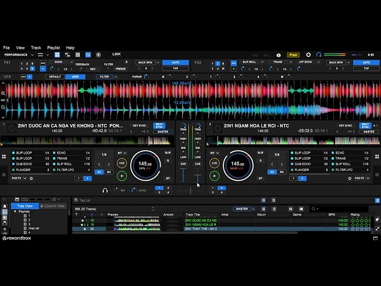
Task: Toggle Quantize Q on deck 1
Action: [x=168, y=161]
